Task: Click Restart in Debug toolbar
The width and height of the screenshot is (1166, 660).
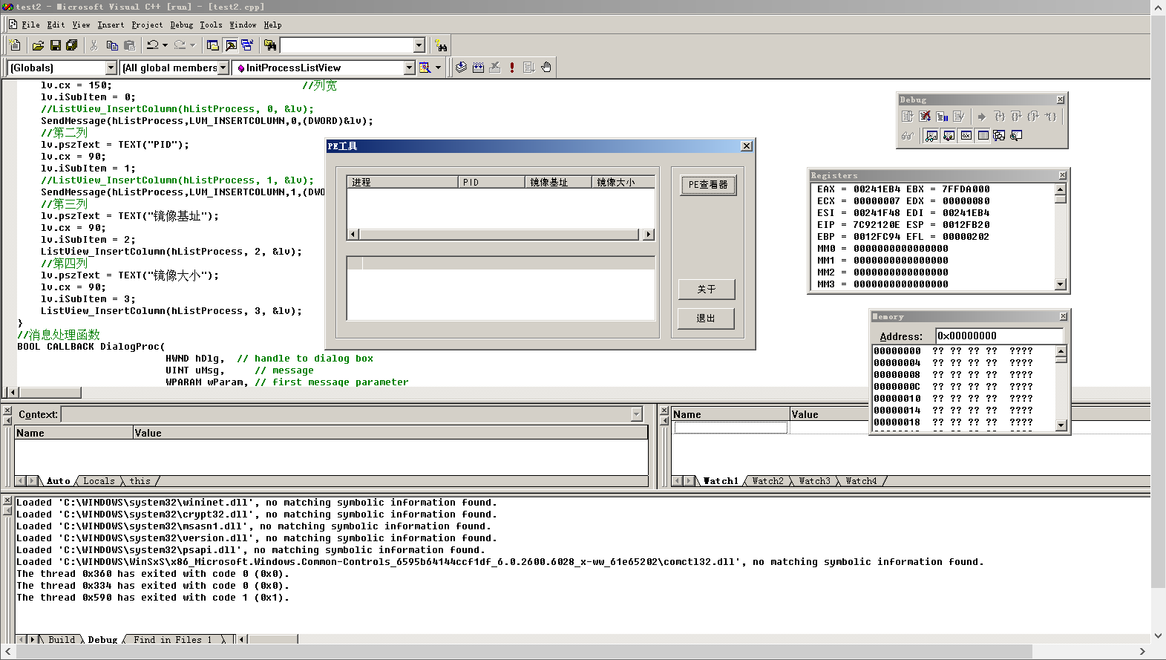Action: pyautogui.click(x=907, y=117)
